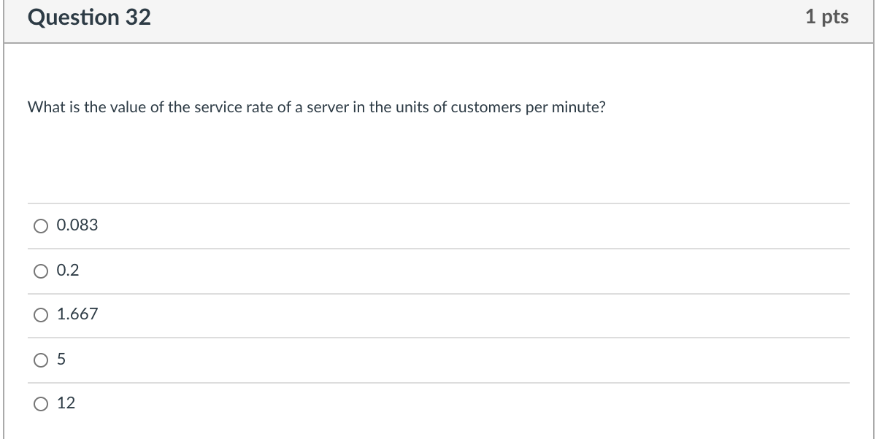Click the answer label text 12

(x=66, y=403)
